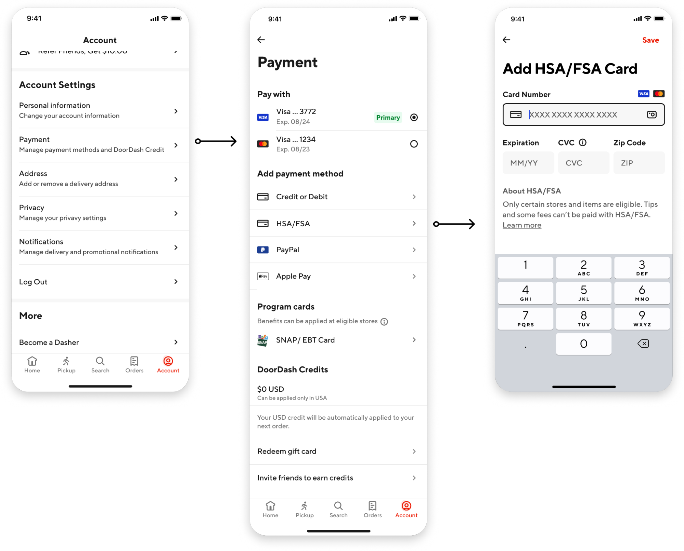Tap the Home navigation icon
Screen dimensions: 684x551
[32, 362]
